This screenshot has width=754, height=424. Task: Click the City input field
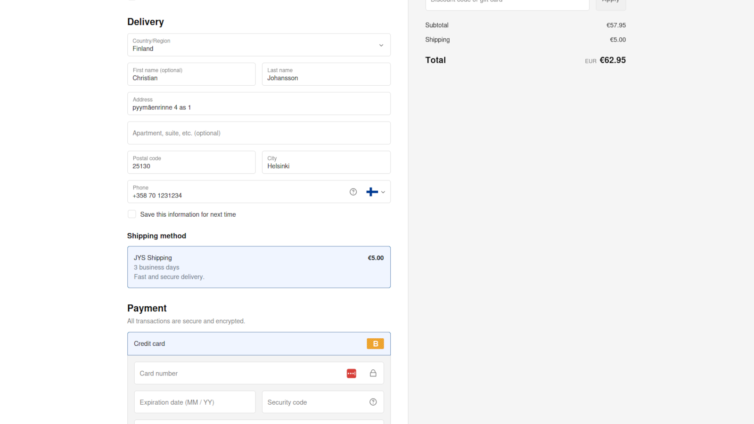326,163
